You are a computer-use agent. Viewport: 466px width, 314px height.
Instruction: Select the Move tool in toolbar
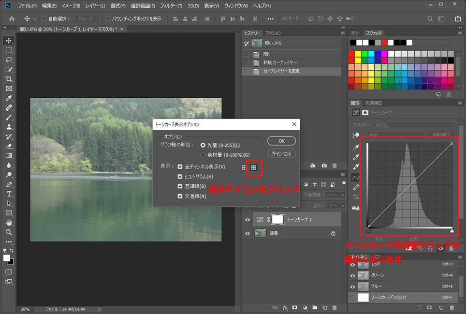(9, 41)
